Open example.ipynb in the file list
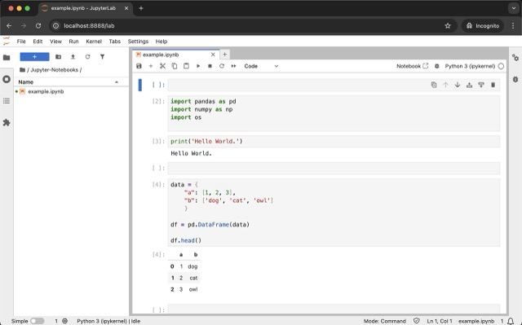This screenshot has height=325, width=522. (x=46, y=91)
